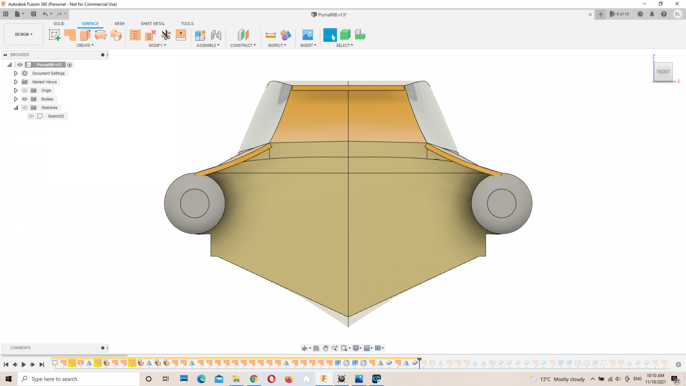Click the Look At navigation icon

[x=316, y=348]
